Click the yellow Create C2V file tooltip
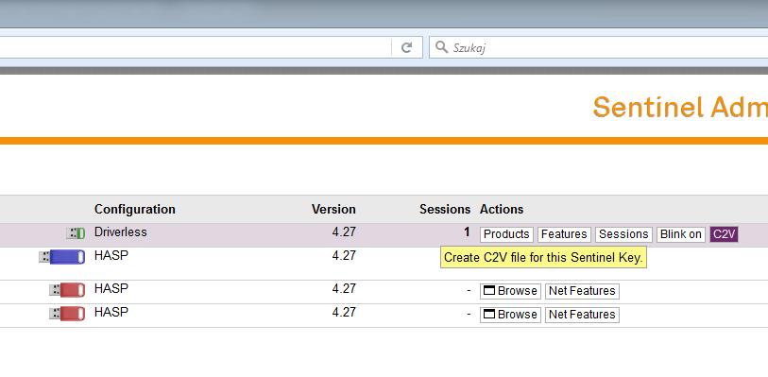 tap(543, 258)
